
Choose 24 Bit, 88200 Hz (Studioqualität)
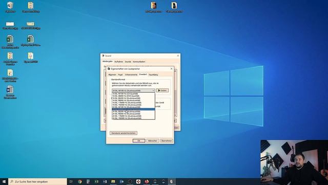(133, 112)
